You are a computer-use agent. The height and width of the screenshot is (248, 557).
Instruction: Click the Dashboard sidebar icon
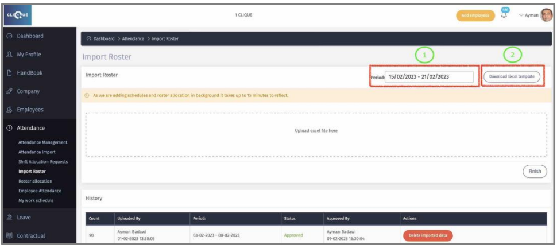pos(10,36)
